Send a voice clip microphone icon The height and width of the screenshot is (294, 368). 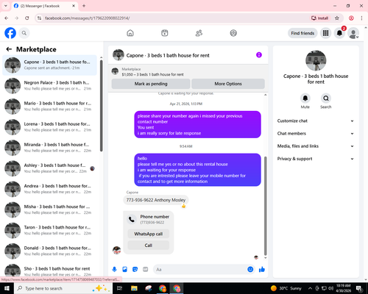click(x=114, y=270)
